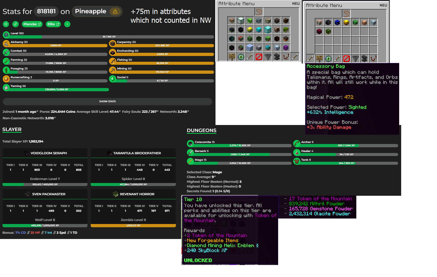Open the Pineapple profile selector

[91, 11]
